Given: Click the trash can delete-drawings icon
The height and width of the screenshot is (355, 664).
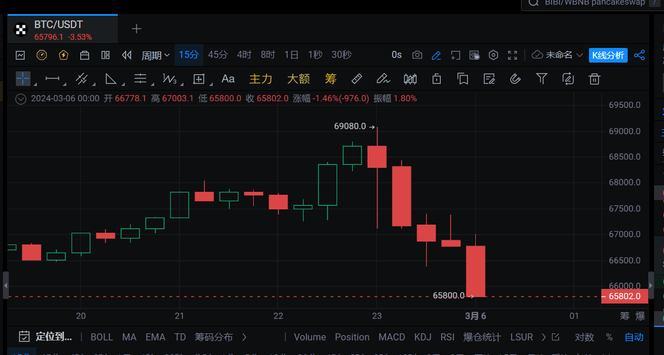Looking at the screenshot, I should tap(594, 78).
